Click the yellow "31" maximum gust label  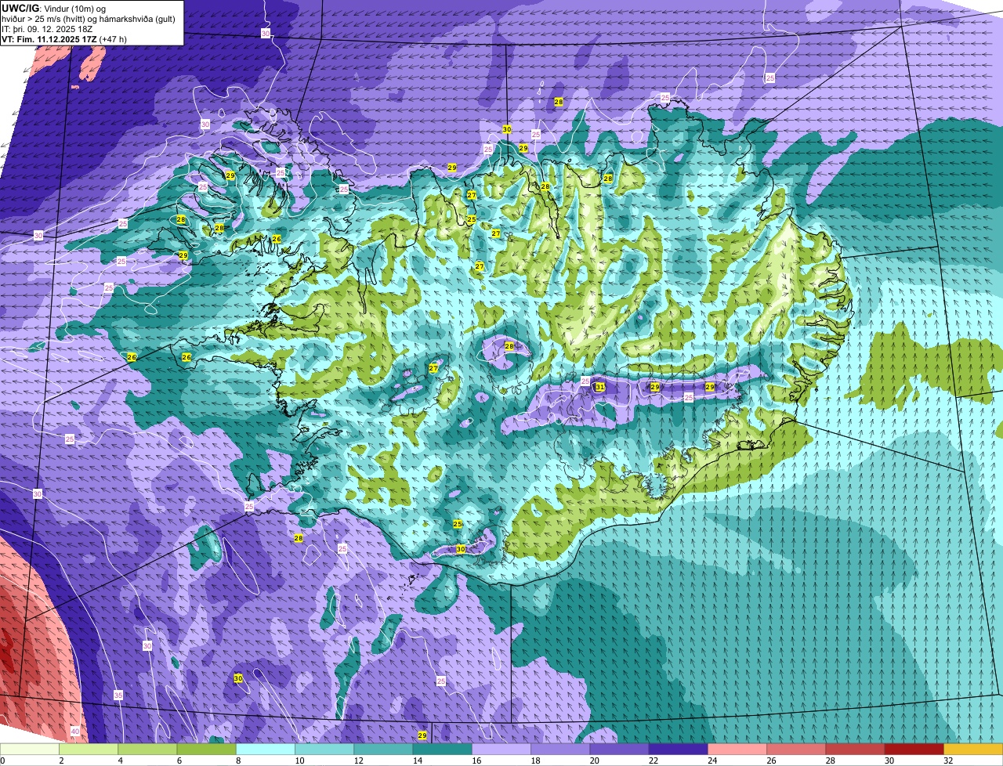pyautogui.click(x=600, y=387)
